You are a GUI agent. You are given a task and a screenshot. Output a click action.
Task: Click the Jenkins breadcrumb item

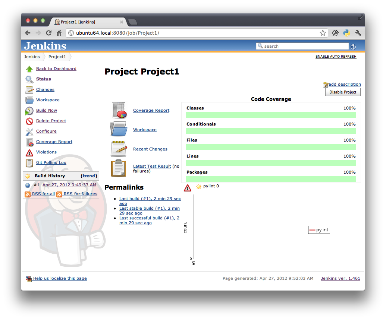point(32,57)
